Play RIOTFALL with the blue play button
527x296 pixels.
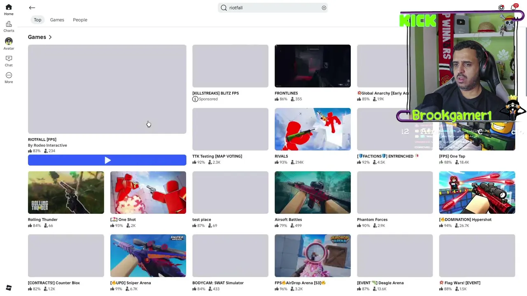[107, 160]
